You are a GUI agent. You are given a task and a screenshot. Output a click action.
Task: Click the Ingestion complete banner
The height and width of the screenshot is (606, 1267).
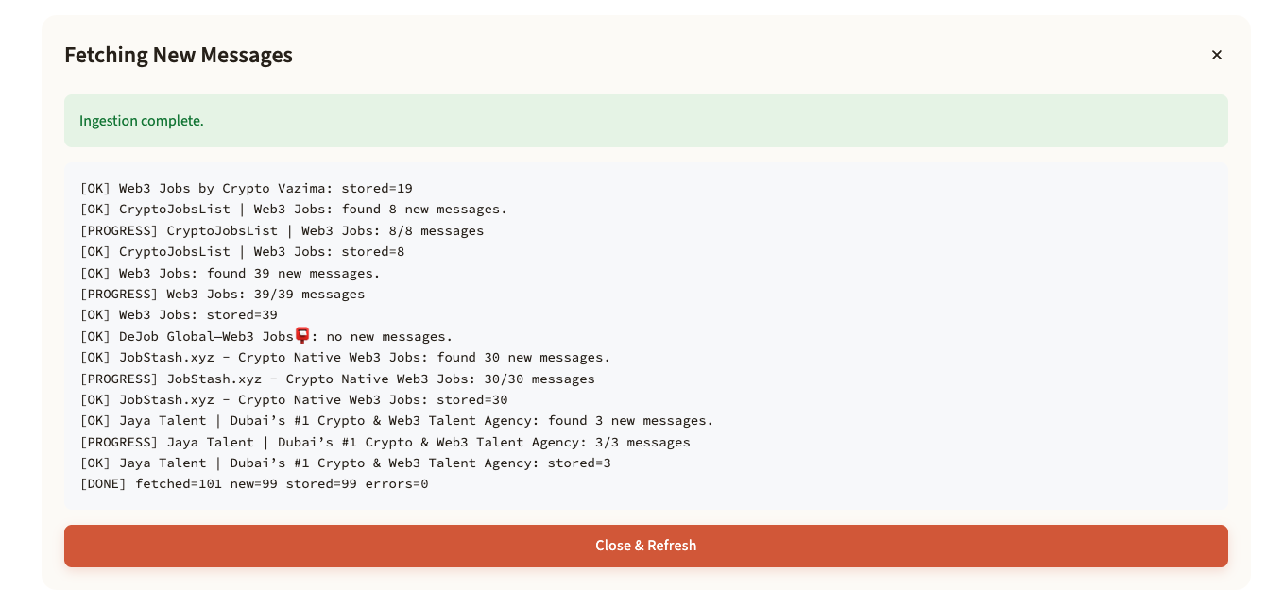tap(646, 121)
